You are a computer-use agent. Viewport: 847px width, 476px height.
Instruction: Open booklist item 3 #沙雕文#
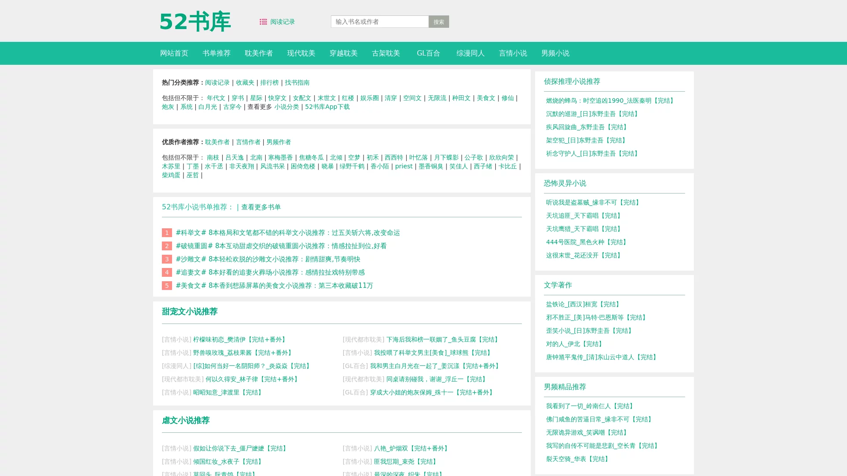pyautogui.click(x=268, y=259)
